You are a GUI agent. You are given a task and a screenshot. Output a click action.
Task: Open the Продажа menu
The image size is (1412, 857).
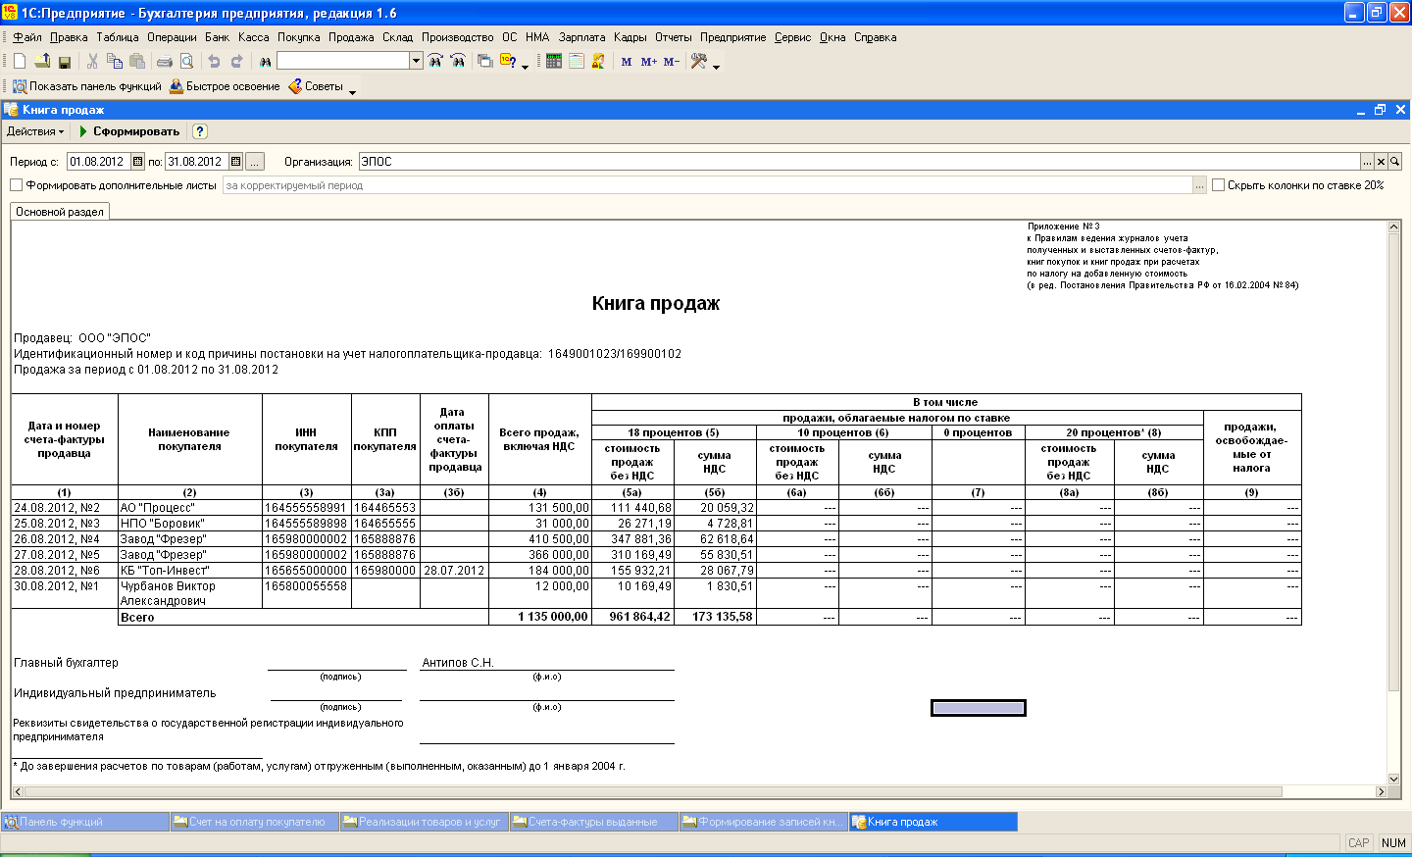tap(351, 37)
